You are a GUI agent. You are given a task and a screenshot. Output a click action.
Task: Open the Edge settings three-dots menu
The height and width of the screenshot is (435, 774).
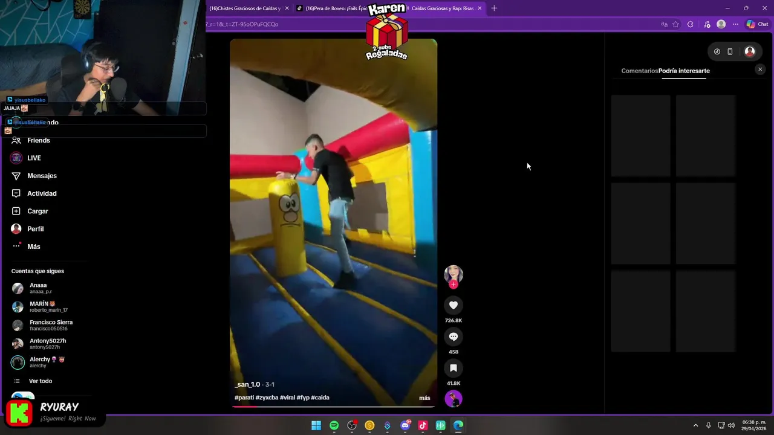pos(735,24)
